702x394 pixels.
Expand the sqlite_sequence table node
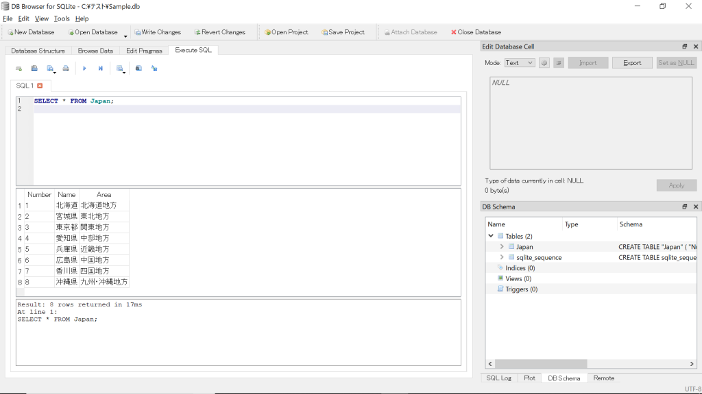(502, 257)
